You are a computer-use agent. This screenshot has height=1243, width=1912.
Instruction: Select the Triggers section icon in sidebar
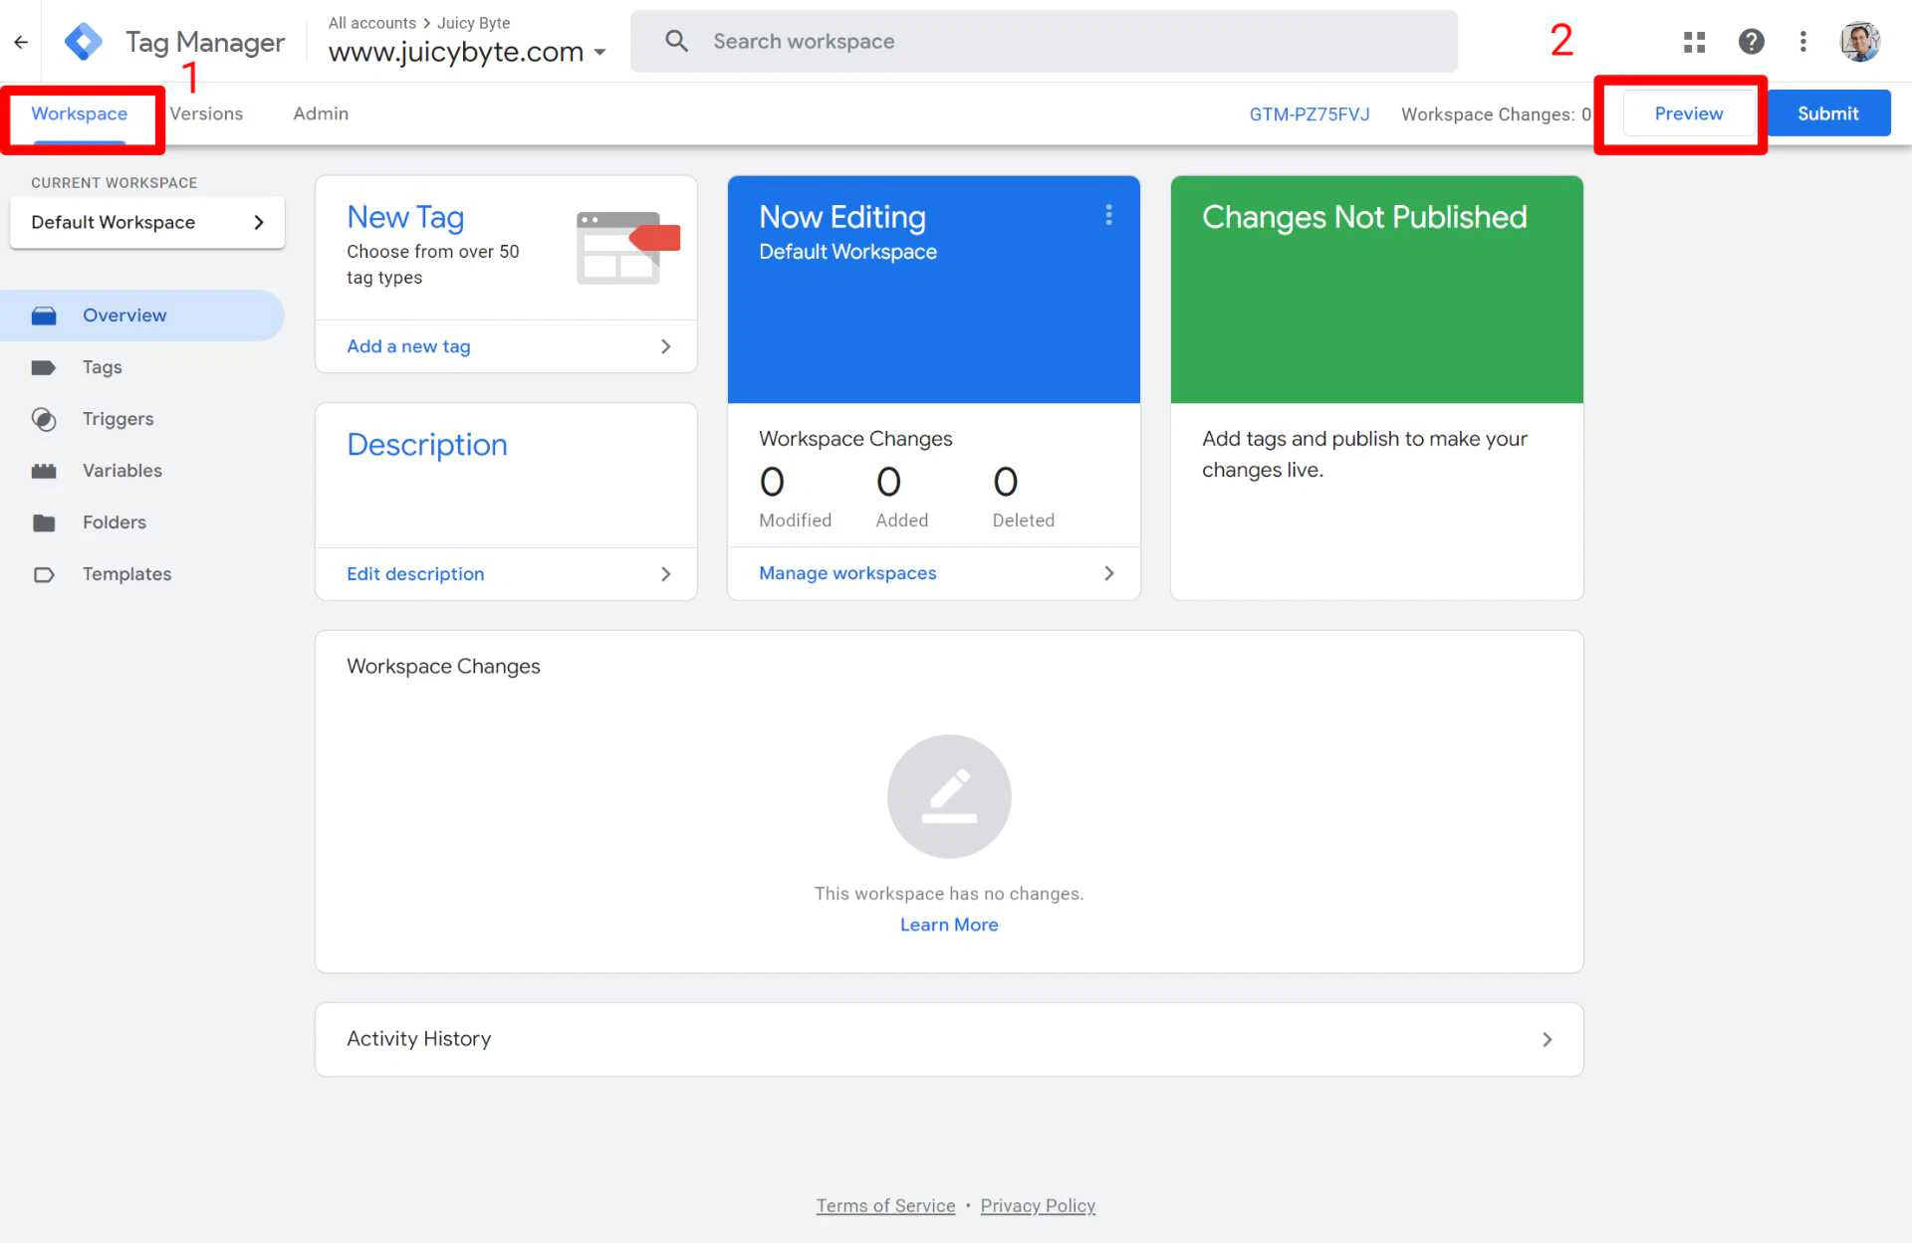(44, 419)
